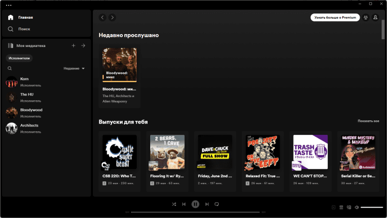Click Узнать больше о Premium button
387x218 pixels.
335,17
